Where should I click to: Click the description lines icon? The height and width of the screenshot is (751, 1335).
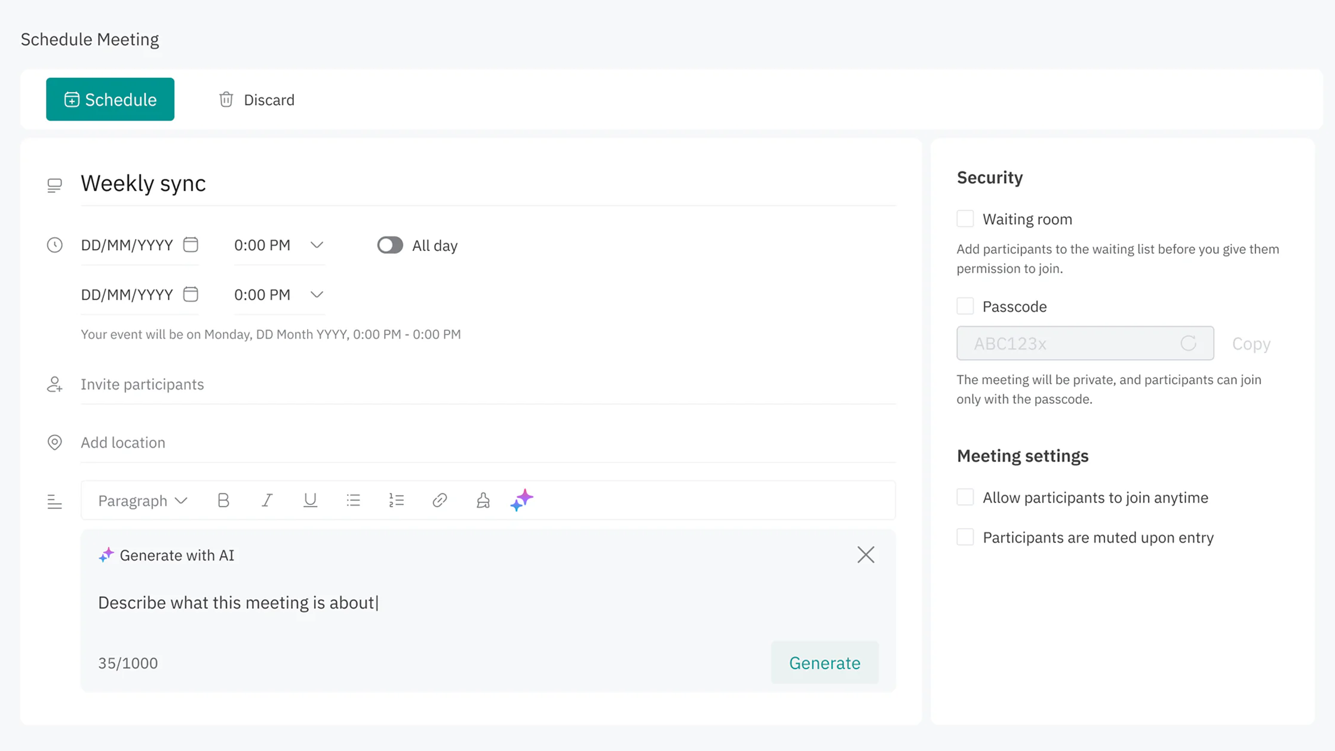point(54,502)
